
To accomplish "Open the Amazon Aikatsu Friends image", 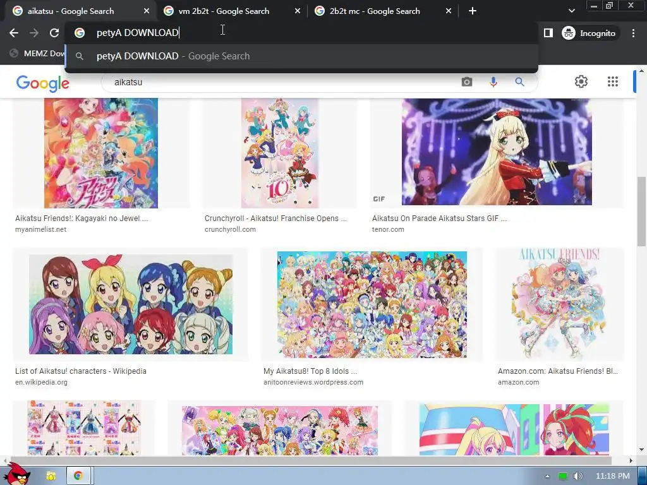I will 560,304.
